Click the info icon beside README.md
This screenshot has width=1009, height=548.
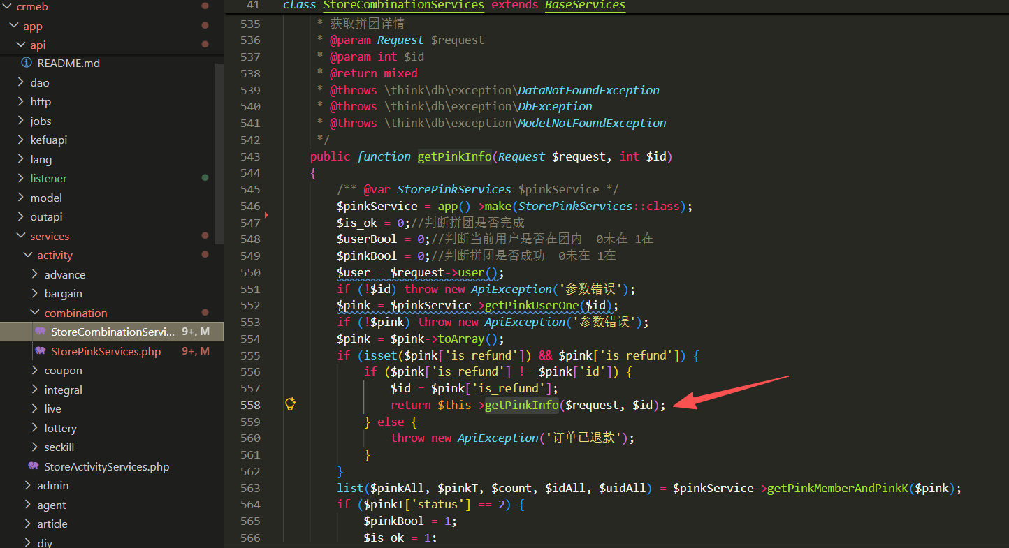pos(27,63)
